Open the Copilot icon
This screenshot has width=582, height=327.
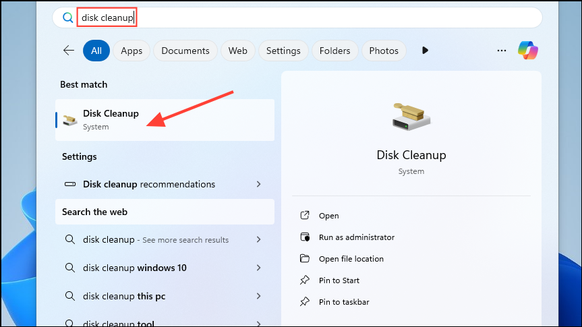528,51
